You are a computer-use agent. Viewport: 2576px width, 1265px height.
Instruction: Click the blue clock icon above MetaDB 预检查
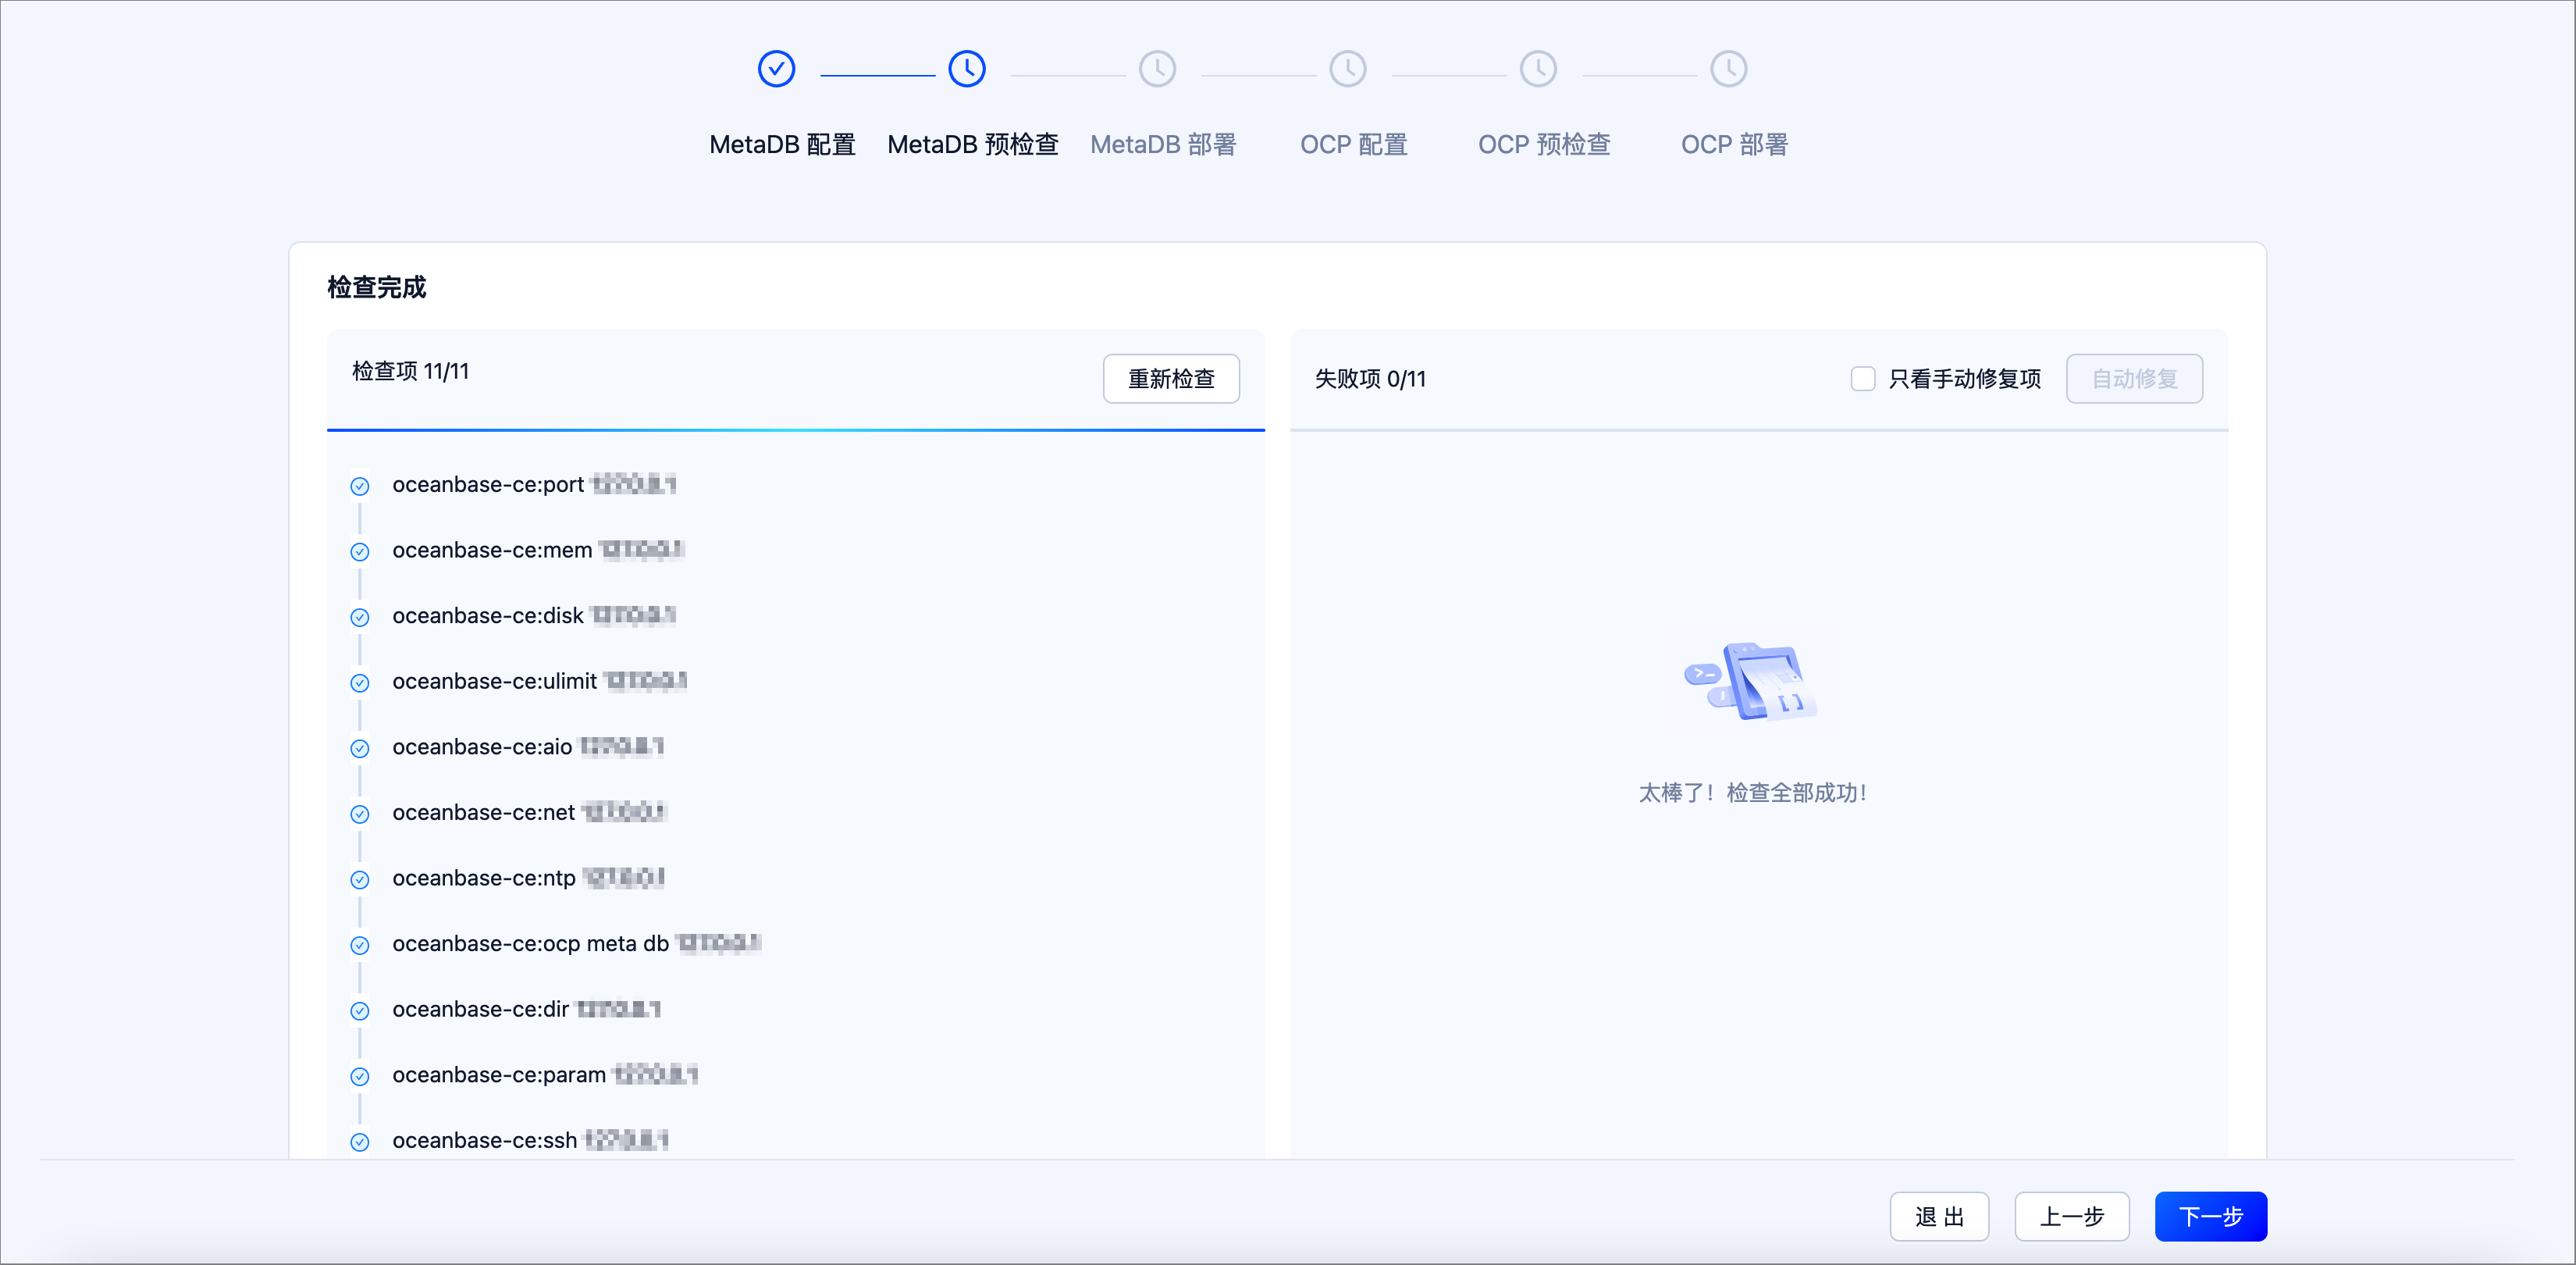point(966,68)
